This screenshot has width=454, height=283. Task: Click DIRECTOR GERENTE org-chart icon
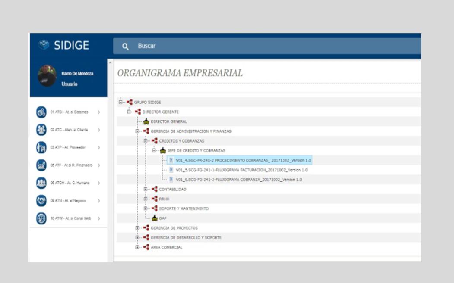click(138, 112)
